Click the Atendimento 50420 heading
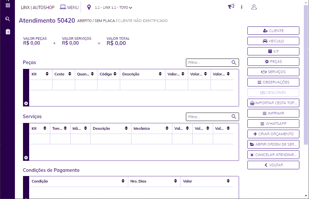309x199 pixels. click(47, 20)
